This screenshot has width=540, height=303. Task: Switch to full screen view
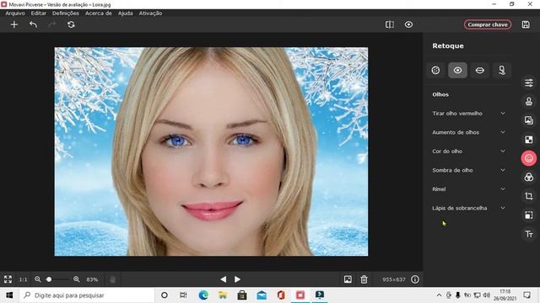click(8, 279)
